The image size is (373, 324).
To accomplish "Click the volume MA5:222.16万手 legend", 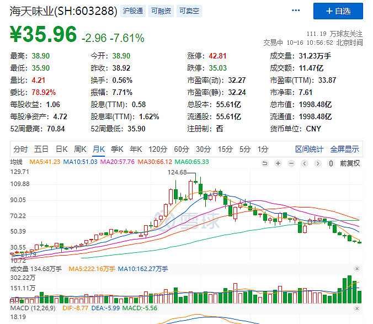I will point(92,269).
